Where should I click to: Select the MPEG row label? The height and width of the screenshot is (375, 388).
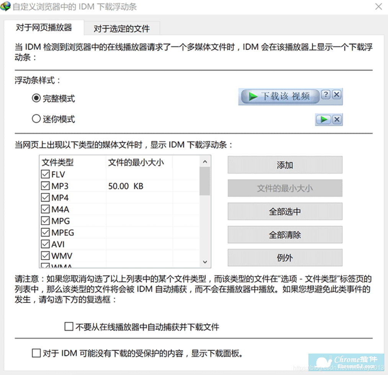[63, 233]
